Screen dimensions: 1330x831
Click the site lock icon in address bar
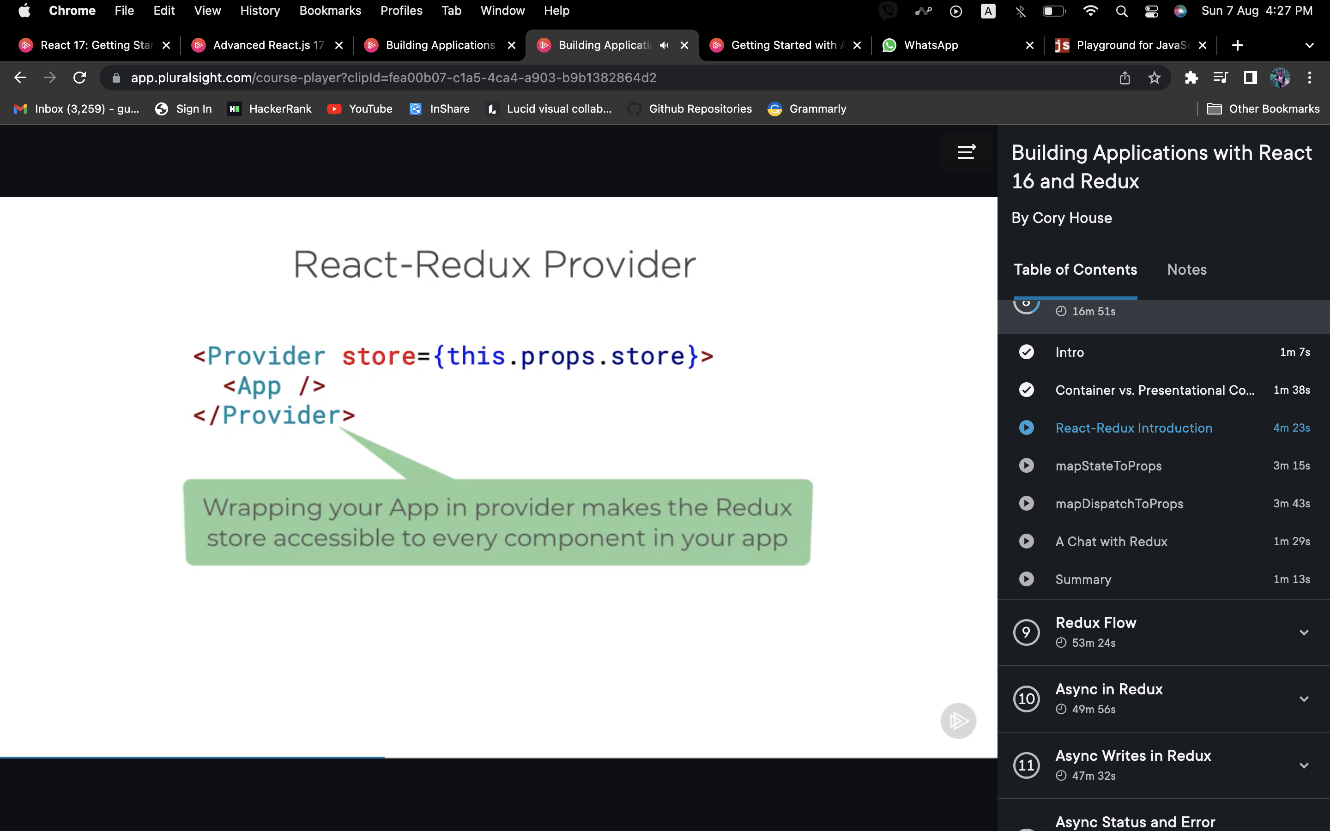(116, 78)
